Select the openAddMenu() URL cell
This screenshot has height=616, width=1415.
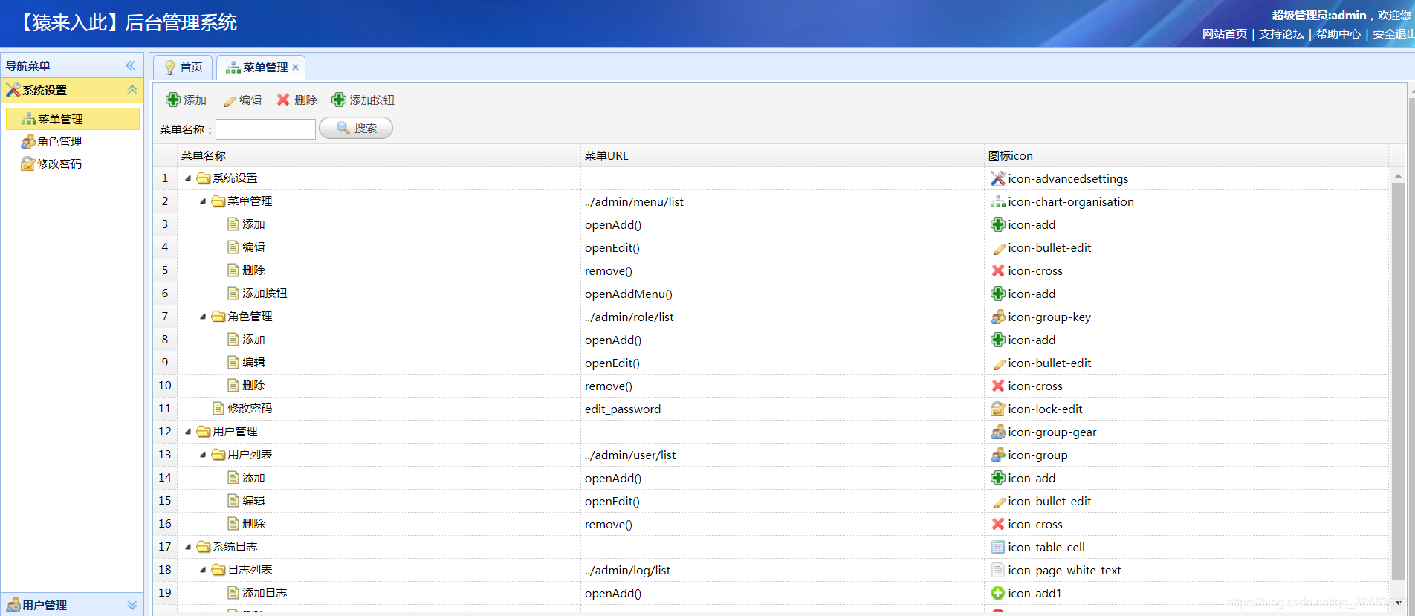(x=783, y=294)
